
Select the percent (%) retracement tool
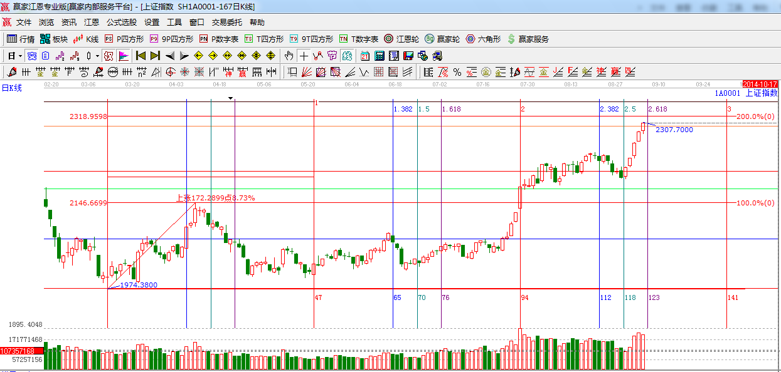457,72
